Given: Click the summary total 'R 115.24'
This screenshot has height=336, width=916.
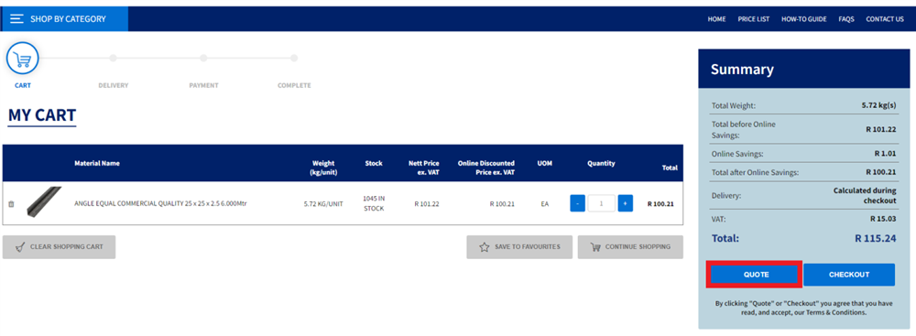Looking at the screenshot, I should [875, 238].
